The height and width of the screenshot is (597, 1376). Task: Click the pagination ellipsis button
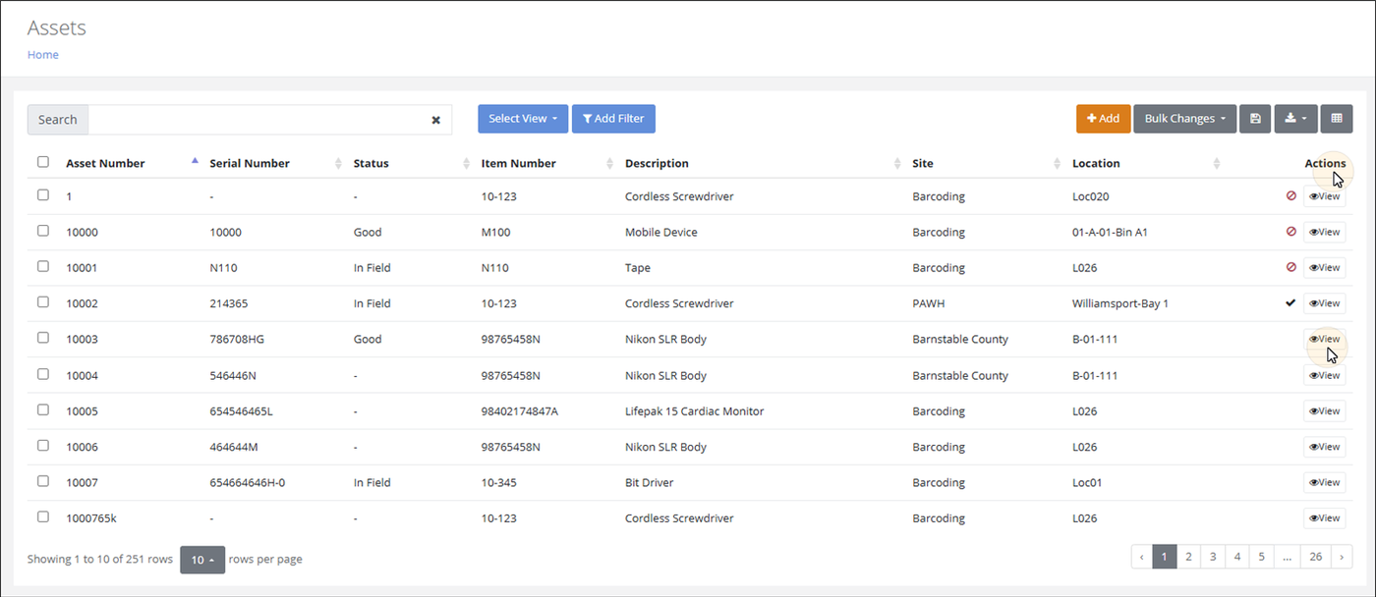tap(1288, 557)
